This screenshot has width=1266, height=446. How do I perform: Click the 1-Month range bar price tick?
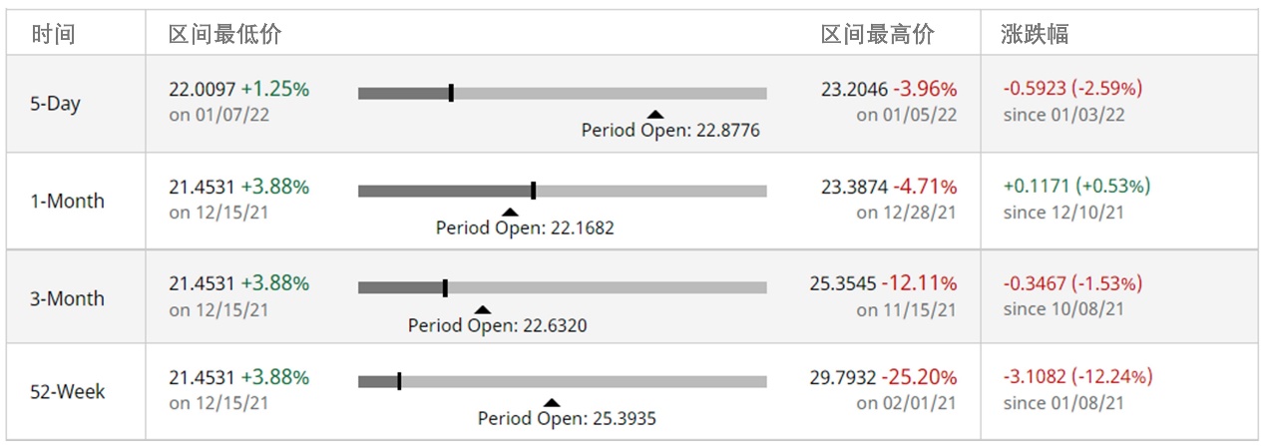click(x=533, y=191)
